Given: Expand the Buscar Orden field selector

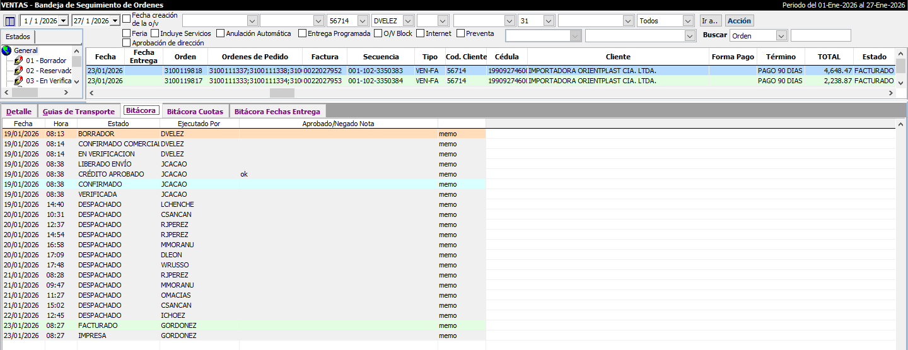Looking at the screenshot, I should point(782,36).
